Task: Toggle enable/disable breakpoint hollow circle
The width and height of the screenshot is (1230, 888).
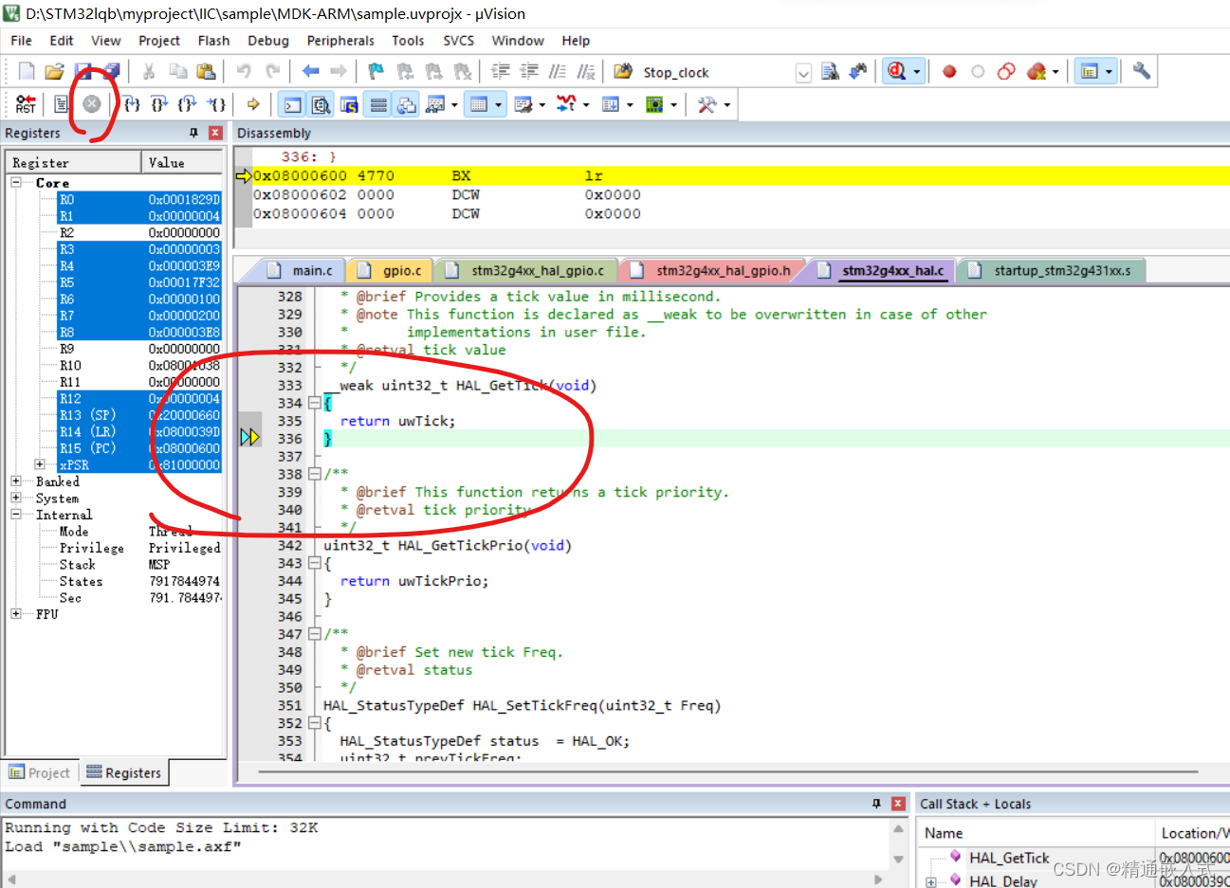Action: 978,71
